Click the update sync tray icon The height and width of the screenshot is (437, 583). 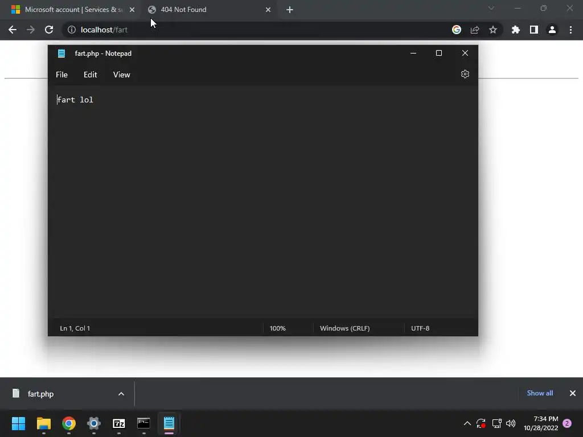click(x=481, y=423)
